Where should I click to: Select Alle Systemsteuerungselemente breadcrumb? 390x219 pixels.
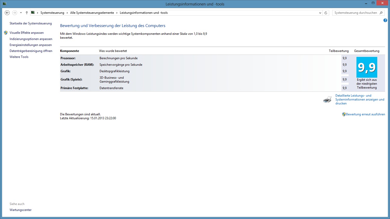click(92, 13)
